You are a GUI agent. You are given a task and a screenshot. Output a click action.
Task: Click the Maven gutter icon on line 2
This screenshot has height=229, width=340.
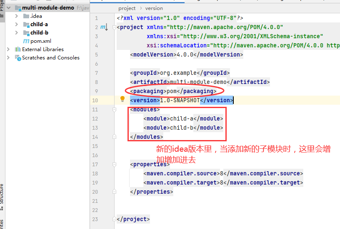coord(103,27)
